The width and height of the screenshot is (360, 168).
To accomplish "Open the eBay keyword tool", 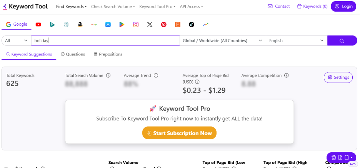I will click(x=93, y=24).
